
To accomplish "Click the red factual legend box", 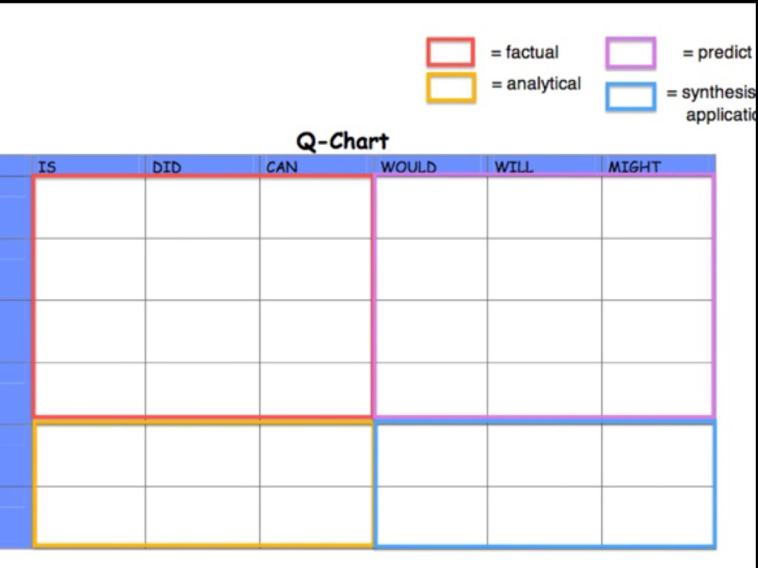I will click(450, 53).
